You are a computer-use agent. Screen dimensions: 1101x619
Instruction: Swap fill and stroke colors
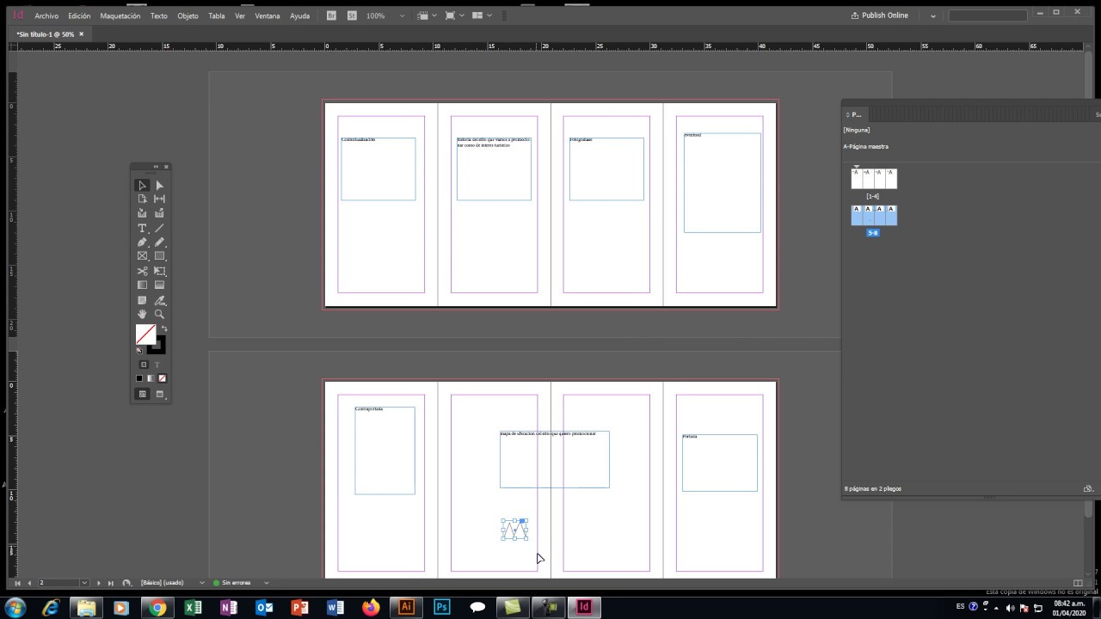tap(163, 328)
